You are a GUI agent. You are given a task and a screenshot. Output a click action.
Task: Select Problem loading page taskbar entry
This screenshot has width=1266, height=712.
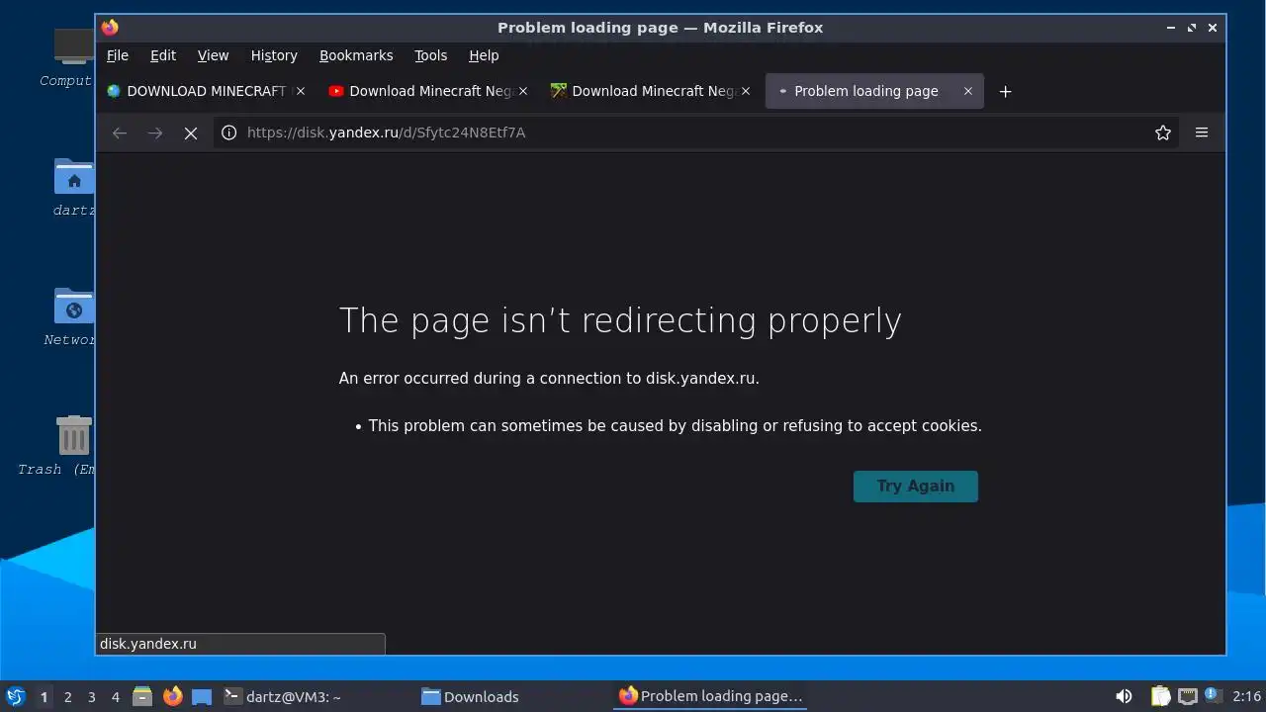click(712, 696)
